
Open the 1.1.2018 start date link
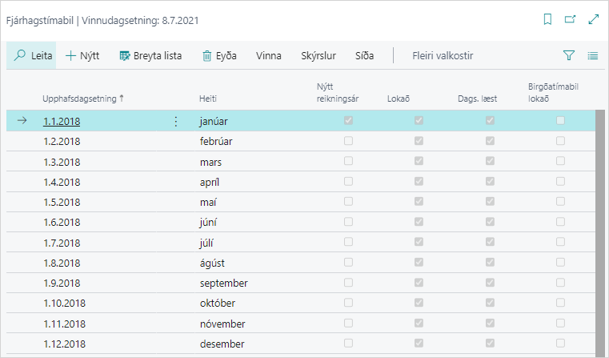(x=62, y=122)
